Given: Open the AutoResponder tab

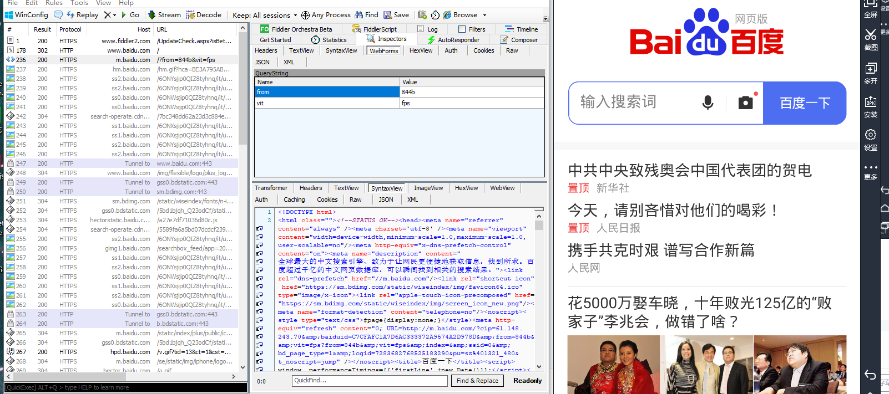Looking at the screenshot, I should pyautogui.click(x=453, y=40).
